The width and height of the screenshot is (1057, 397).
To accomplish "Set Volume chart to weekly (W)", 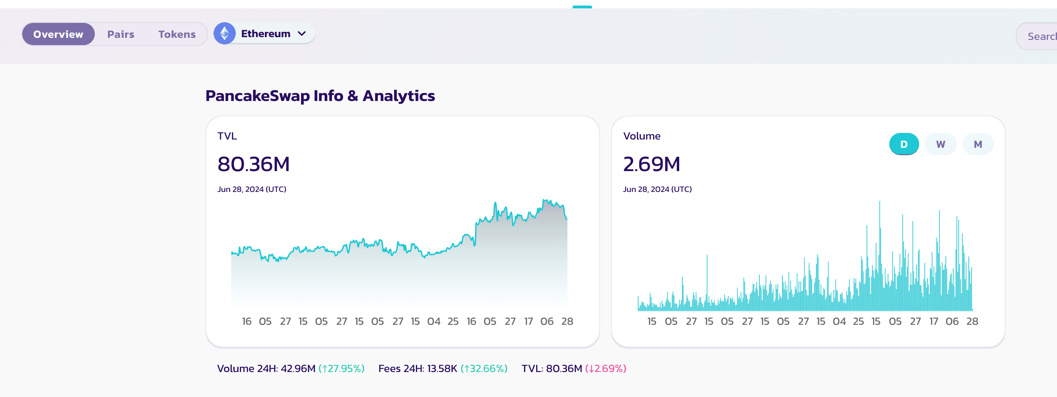I will tap(940, 144).
